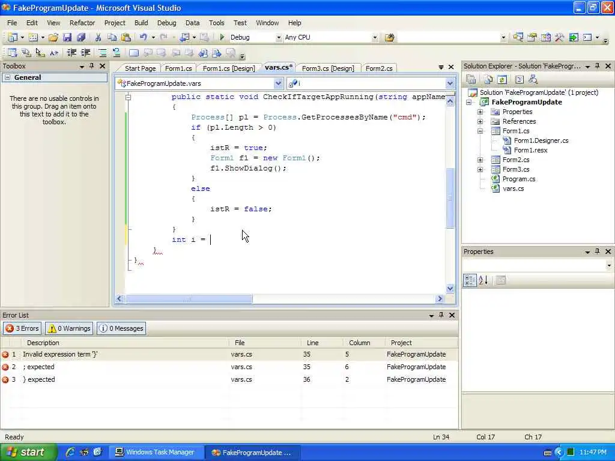Expand the Properties node in Solution Explorer
This screenshot has width=615, height=461.
pos(480,112)
